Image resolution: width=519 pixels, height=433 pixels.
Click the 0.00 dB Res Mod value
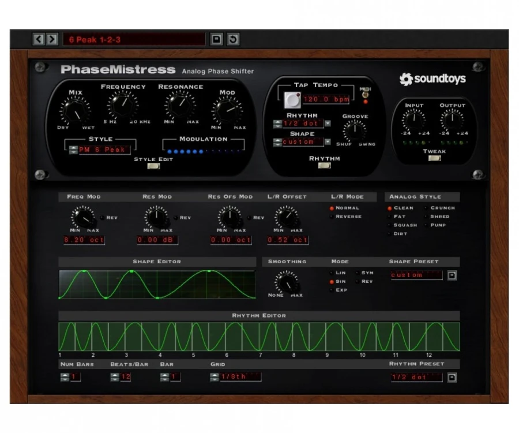click(x=157, y=240)
